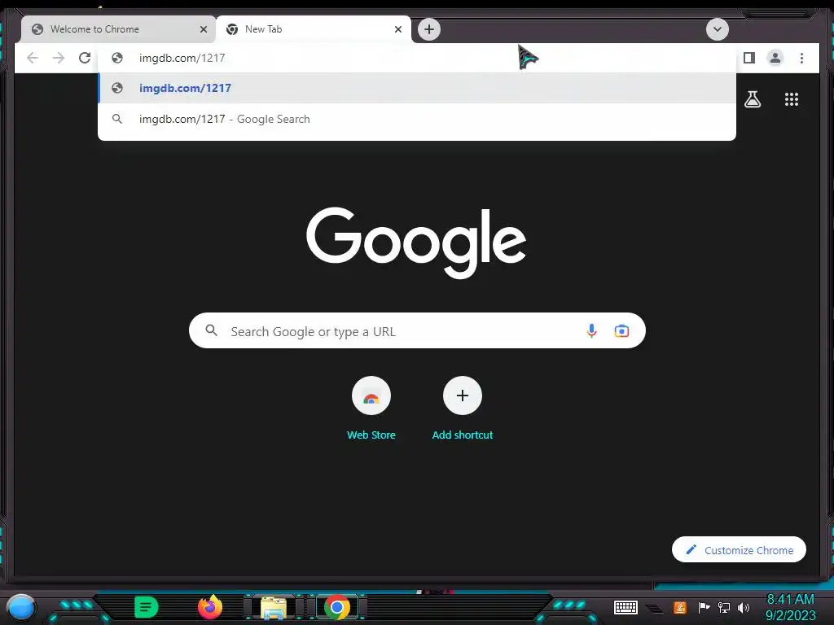Open the green notes app on taskbar
Screen dimensions: 834x625
[x=146, y=607]
